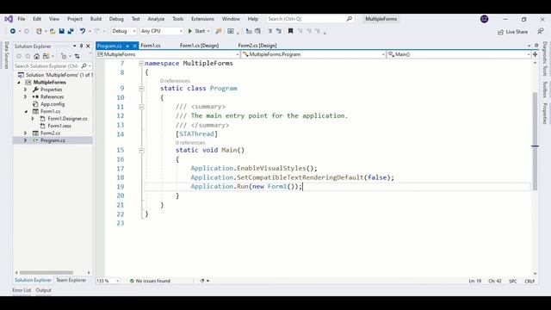Click the Visual Studio logo icon
Screen dimensions: 551x310
coord(9,19)
